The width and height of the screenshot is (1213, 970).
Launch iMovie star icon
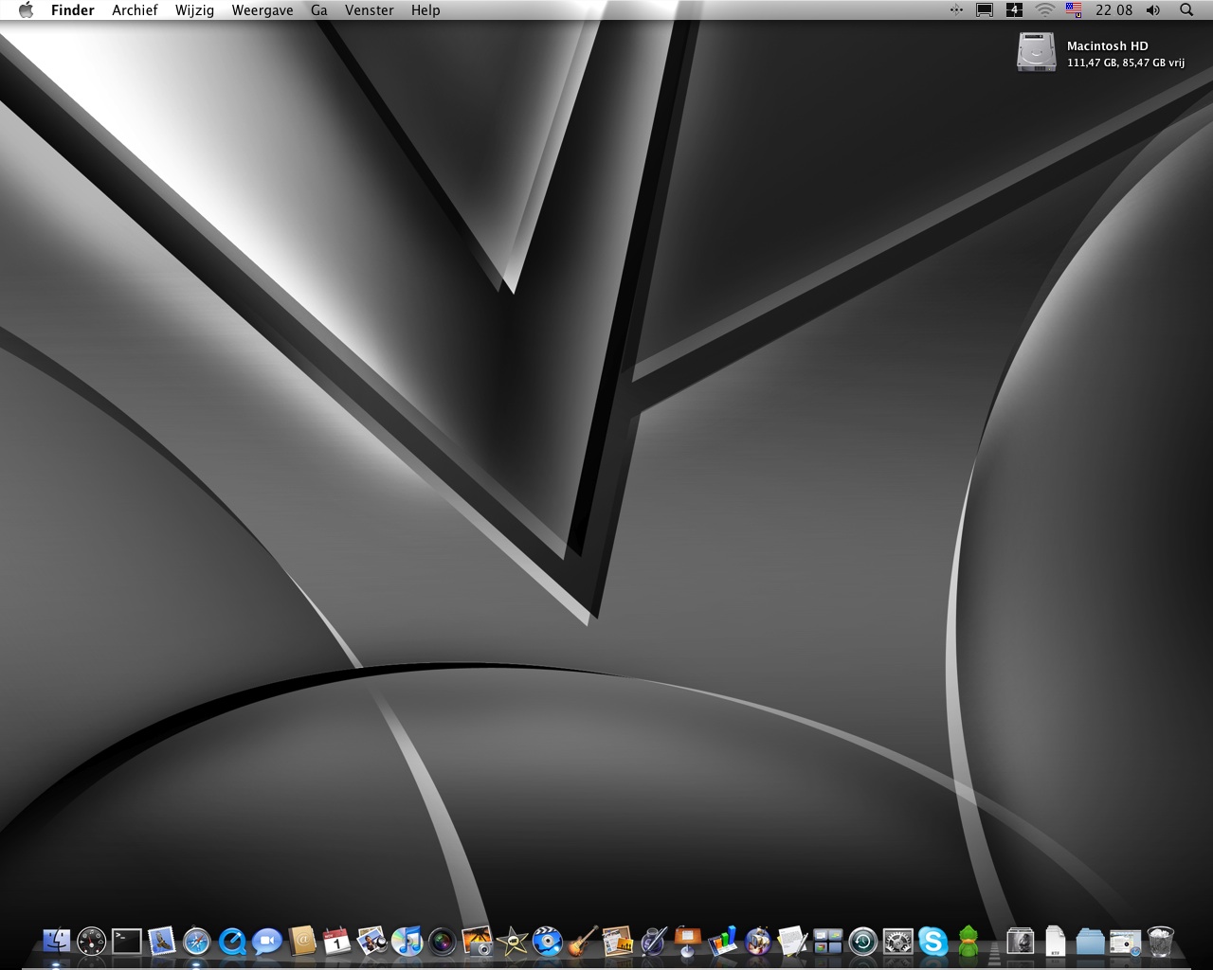tap(512, 942)
